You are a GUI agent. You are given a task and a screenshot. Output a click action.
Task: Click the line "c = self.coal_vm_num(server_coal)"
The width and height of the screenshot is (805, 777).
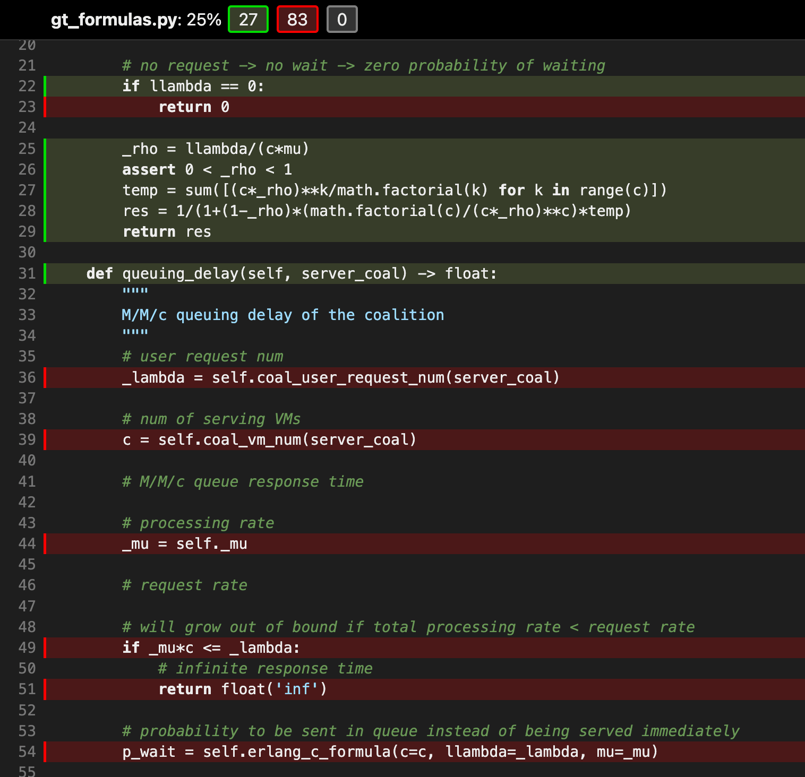269,440
